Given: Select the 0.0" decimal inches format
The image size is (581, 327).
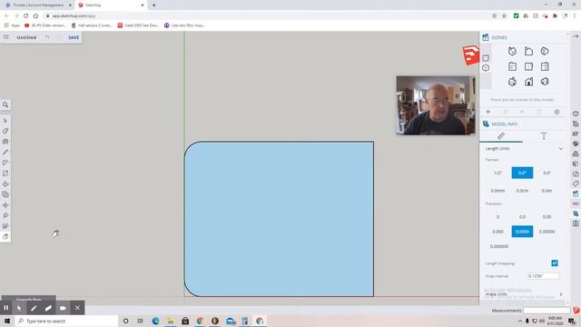Looking at the screenshot, I should click(x=522, y=173).
